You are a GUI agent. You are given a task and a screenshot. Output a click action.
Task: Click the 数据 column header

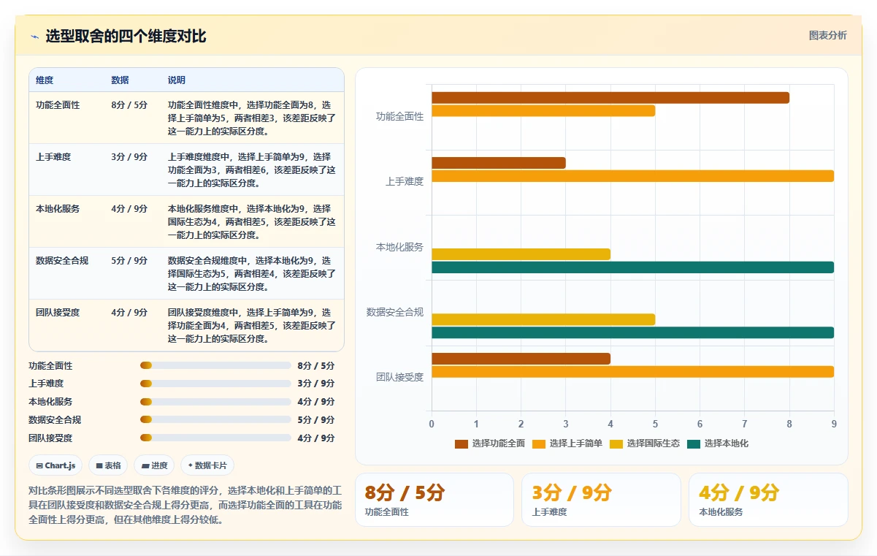point(120,80)
